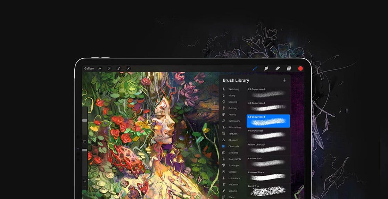Choose the Willow Charcoal brush
Viewport: 388px width, 199px height.
(x=268, y=149)
